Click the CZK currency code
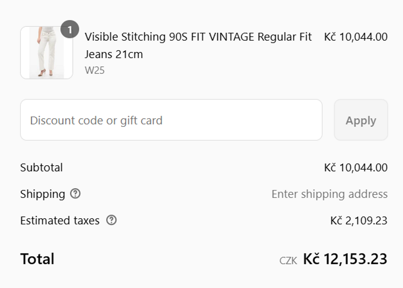Screen dimensions: 403x288 point(288,261)
